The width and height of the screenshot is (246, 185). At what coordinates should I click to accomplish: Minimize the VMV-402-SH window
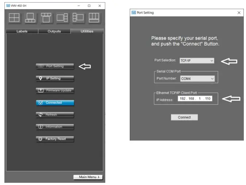pos(79,5)
